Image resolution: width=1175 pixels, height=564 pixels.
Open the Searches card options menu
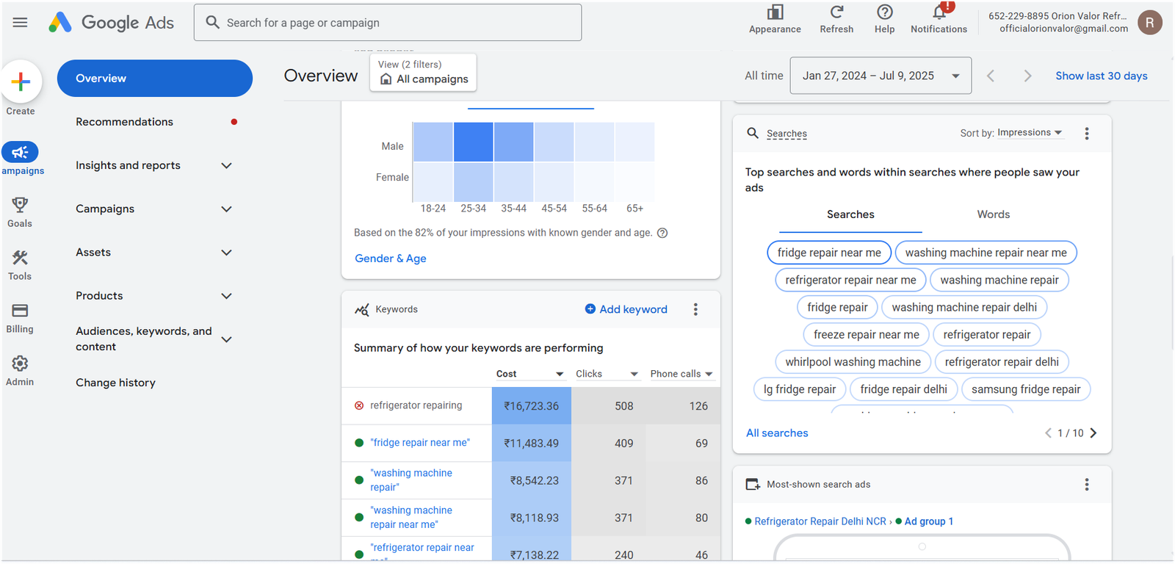1087,134
